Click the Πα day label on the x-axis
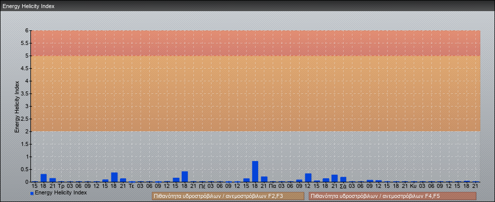Screen dimensions: 495x202 tap(273, 186)
